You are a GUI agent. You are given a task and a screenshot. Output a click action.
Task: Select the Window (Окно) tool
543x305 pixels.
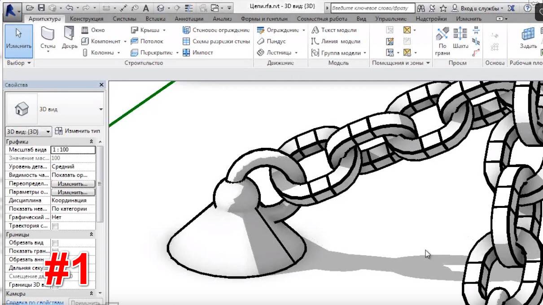click(x=93, y=30)
